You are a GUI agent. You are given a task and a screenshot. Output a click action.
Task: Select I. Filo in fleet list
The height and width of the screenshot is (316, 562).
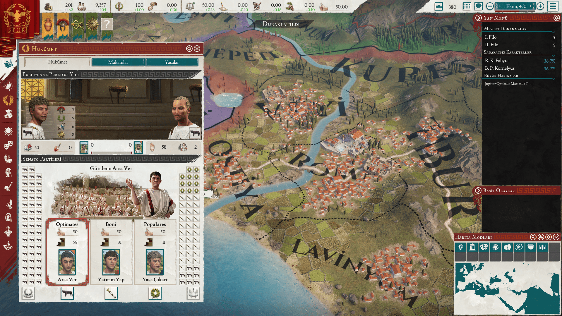[x=520, y=37]
